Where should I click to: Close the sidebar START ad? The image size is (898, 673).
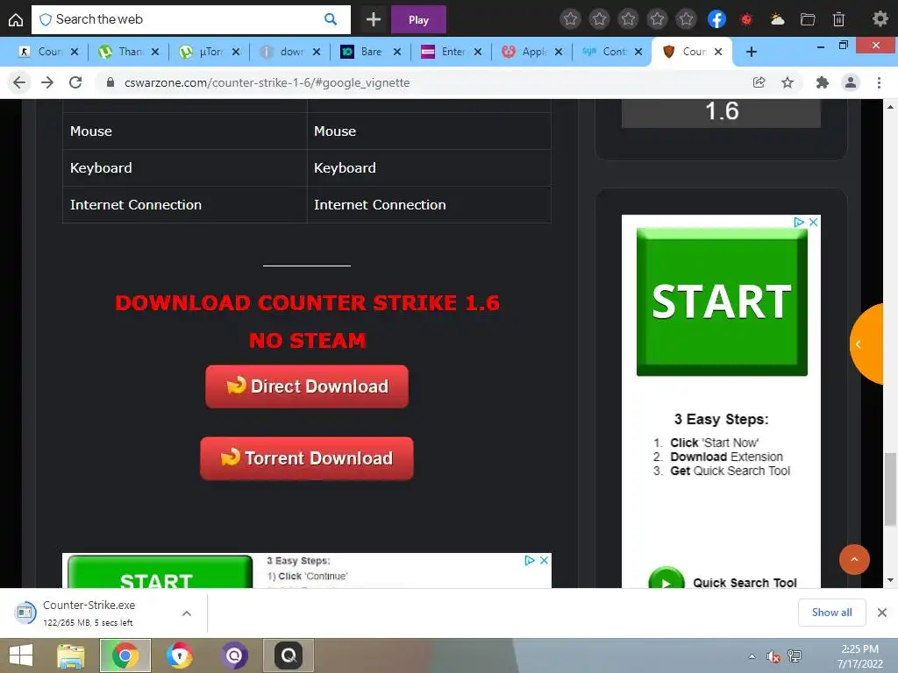coord(813,222)
